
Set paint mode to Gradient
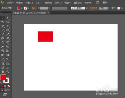click(x=5, y=86)
